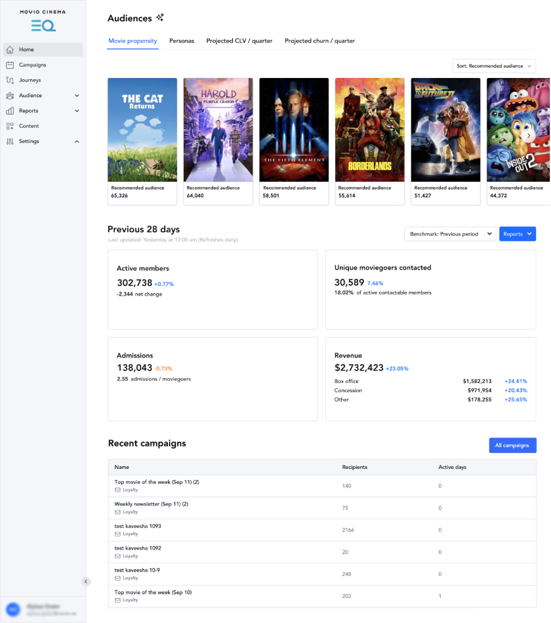The image size is (551, 623).
Task: Expand the Audience sidebar submenu chevron
Action: [x=77, y=95]
